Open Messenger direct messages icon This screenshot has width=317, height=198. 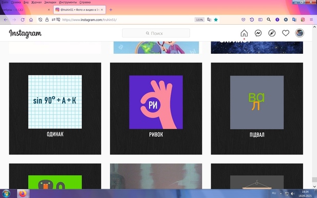pyautogui.click(x=258, y=33)
